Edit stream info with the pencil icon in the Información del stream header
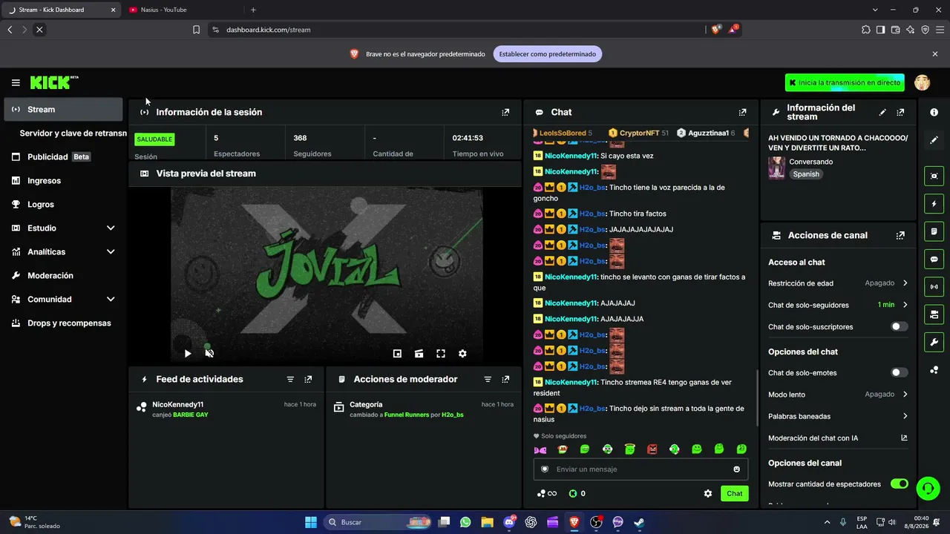Image resolution: width=950 pixels, height=534 pixels. click(882, 112)
